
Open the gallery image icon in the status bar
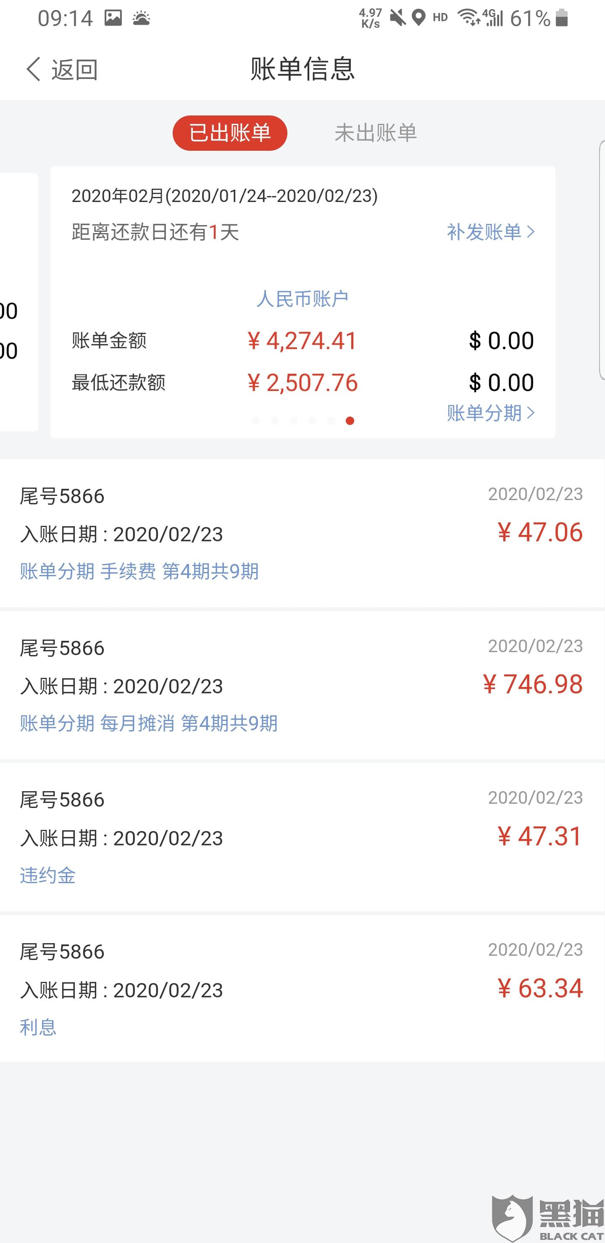pyautogui.click(x=113, y=18)
